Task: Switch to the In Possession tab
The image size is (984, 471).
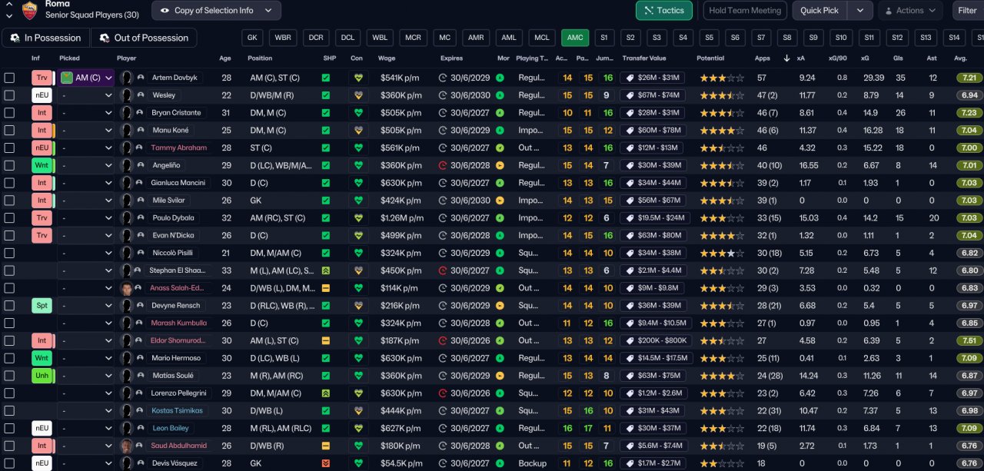Action: pyautogui.click(x=46, y=38)
